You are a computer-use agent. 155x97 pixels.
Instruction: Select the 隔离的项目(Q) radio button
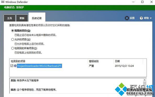coord(13,31)
